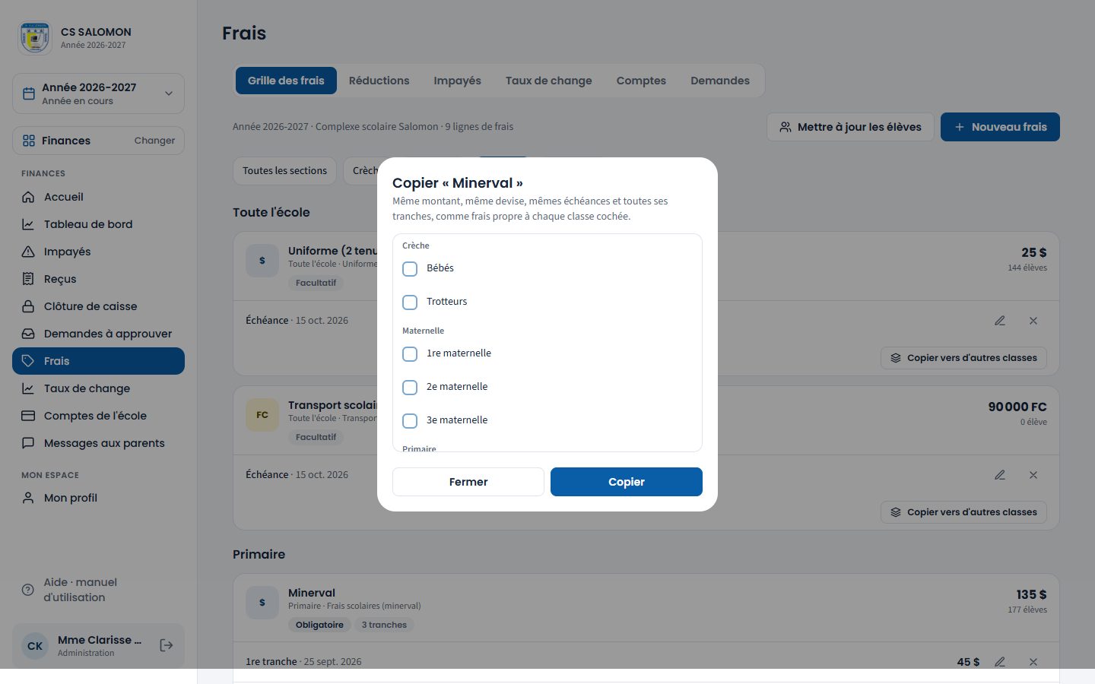Switch to the Réductions tab
Image resolution: width=1095 pixels, height=684 pixels.
click(x=379, y=81)
